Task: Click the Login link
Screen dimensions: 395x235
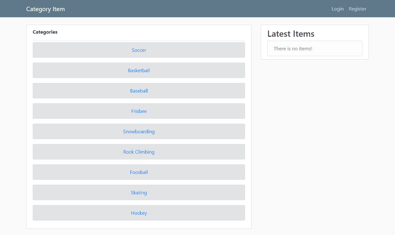Action: tap(338, 9)
